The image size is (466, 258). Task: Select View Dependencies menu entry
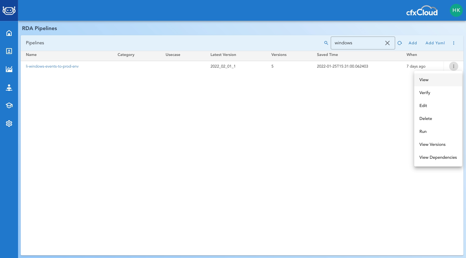pos(438,157)
